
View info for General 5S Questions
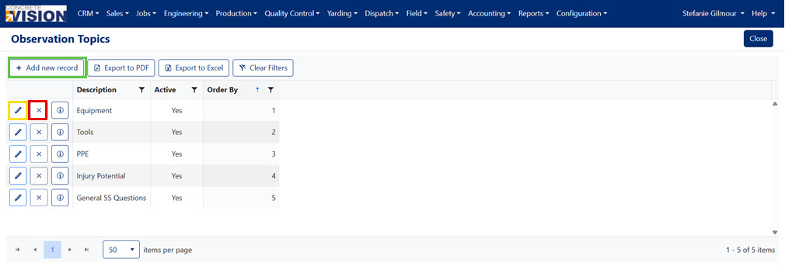click(60, 198)
